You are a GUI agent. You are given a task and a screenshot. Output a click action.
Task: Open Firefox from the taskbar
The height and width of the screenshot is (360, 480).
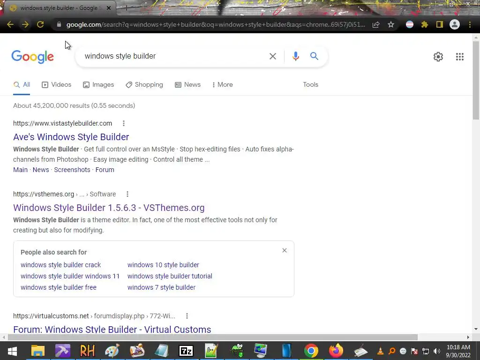click(336, 351)
